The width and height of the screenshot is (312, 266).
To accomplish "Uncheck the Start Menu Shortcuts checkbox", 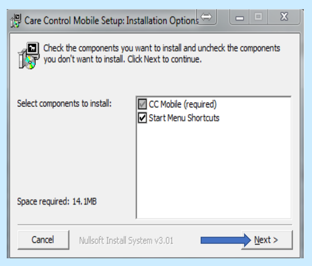I will (x=142, y=118).
